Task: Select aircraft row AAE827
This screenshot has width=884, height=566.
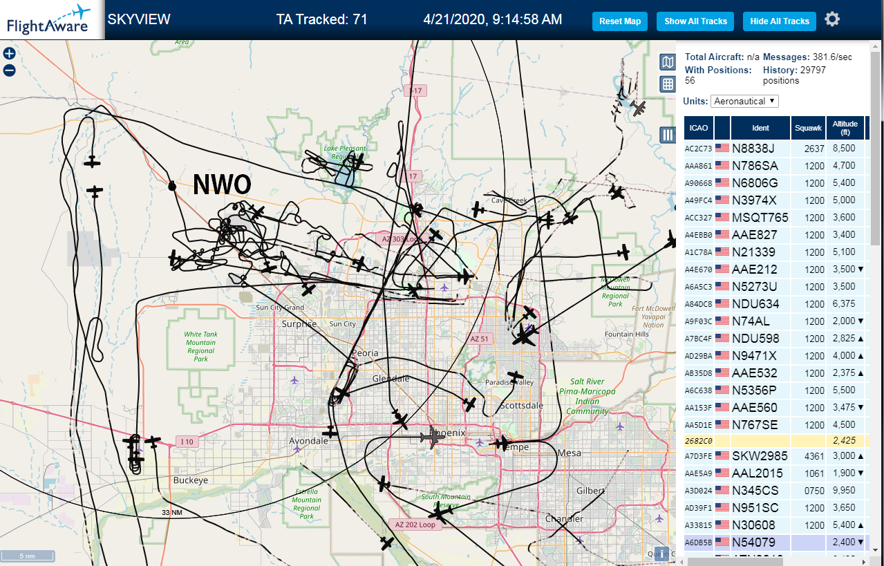Action: pyautogui.click(x=777, y=235)
